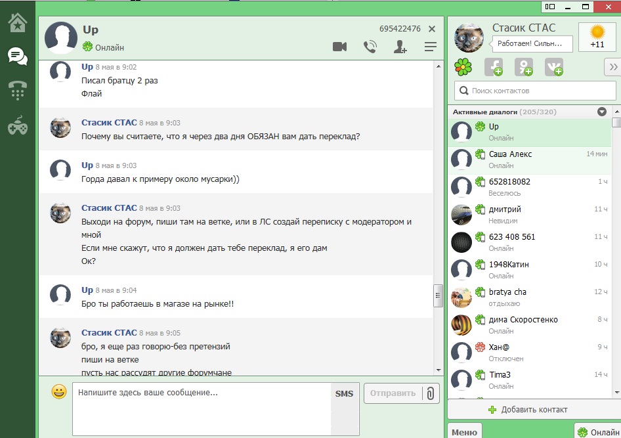Viewport: 621px width, 438px height.
Task: Click the message 'Писал братцу 2 раз'
Action: click(119, 80)
